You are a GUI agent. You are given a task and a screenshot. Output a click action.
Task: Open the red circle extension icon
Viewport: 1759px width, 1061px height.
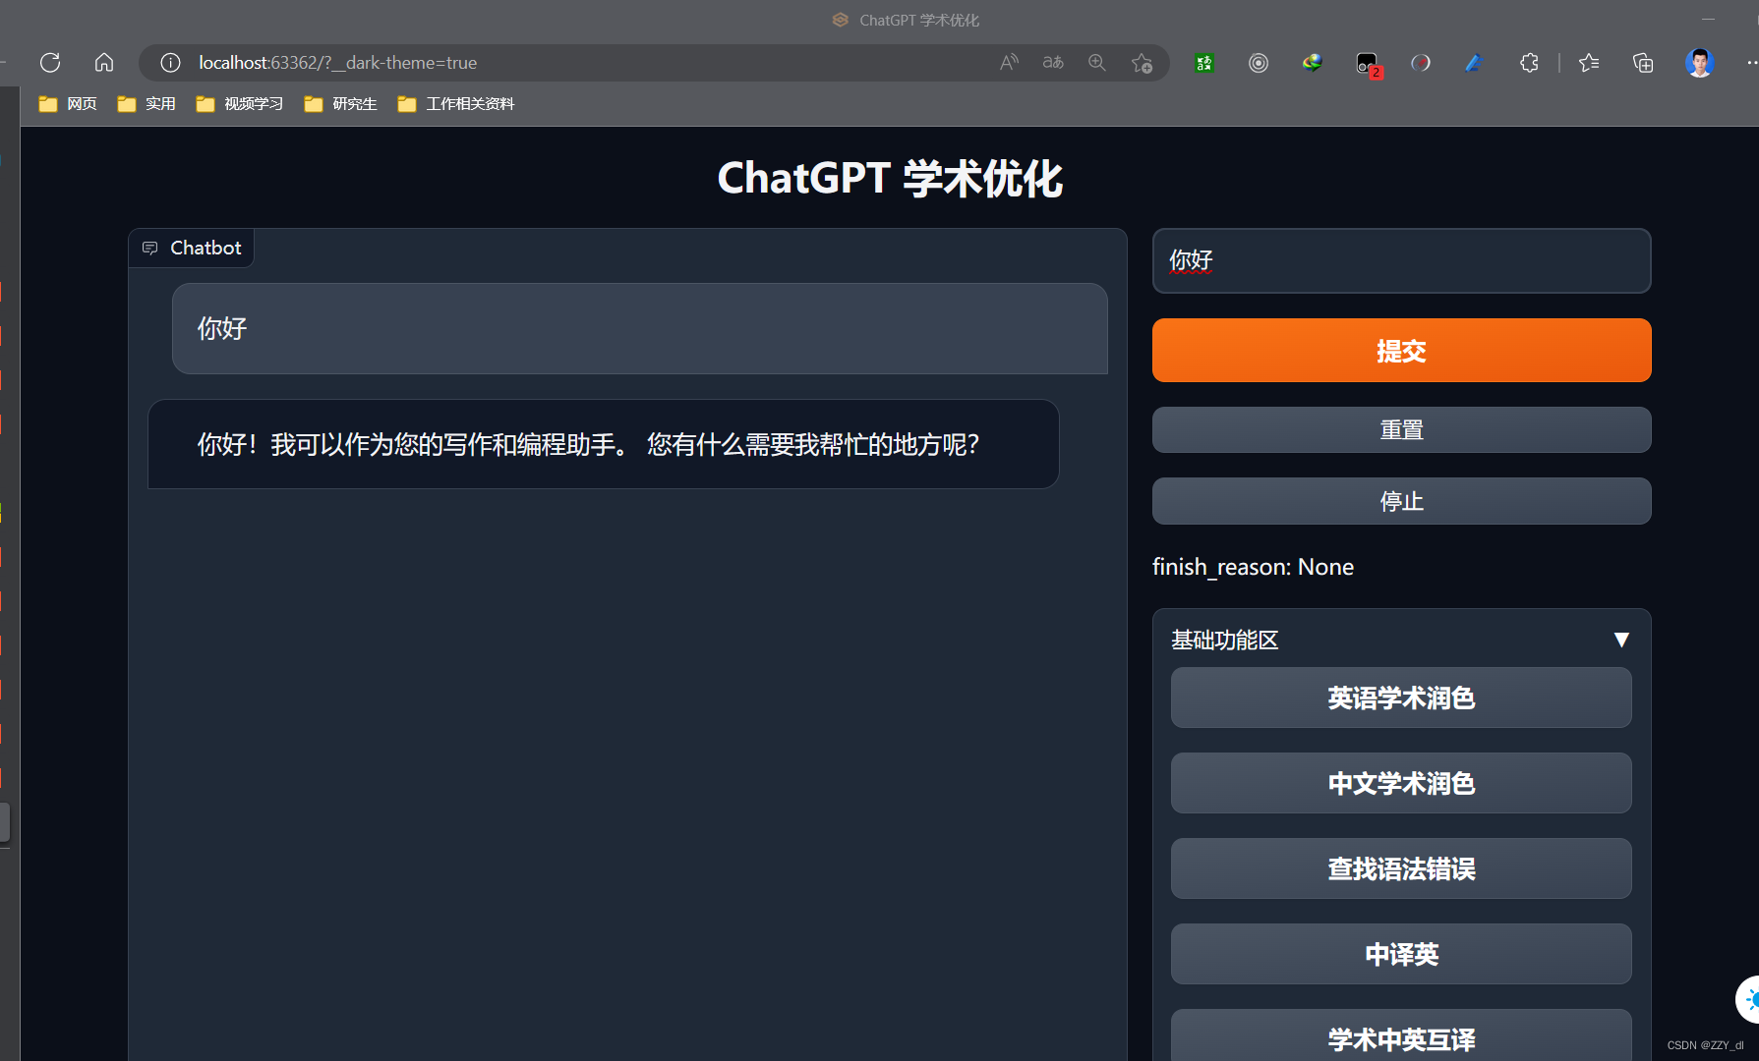(x=1421, y=63)
